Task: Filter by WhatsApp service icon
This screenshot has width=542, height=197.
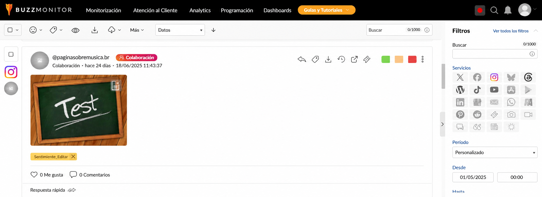Action: [x=511, y=102]
